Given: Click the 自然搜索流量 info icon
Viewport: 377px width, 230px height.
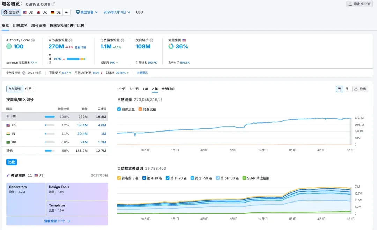Looking at the screenshot, I should click(x=71, y=40).
